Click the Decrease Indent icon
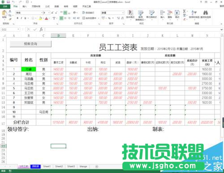Viewport: 224px width, 173px height. pos(74,18)
